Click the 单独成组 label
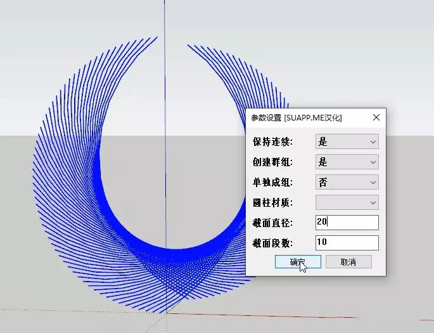434x333 pixels. click(x=272, y=182)
